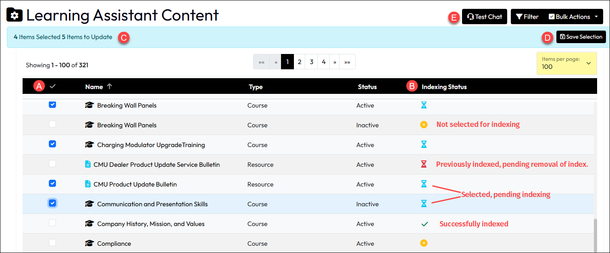Jump to the last page of results
The height and width of the screenshot is (253, 610).
347,62
